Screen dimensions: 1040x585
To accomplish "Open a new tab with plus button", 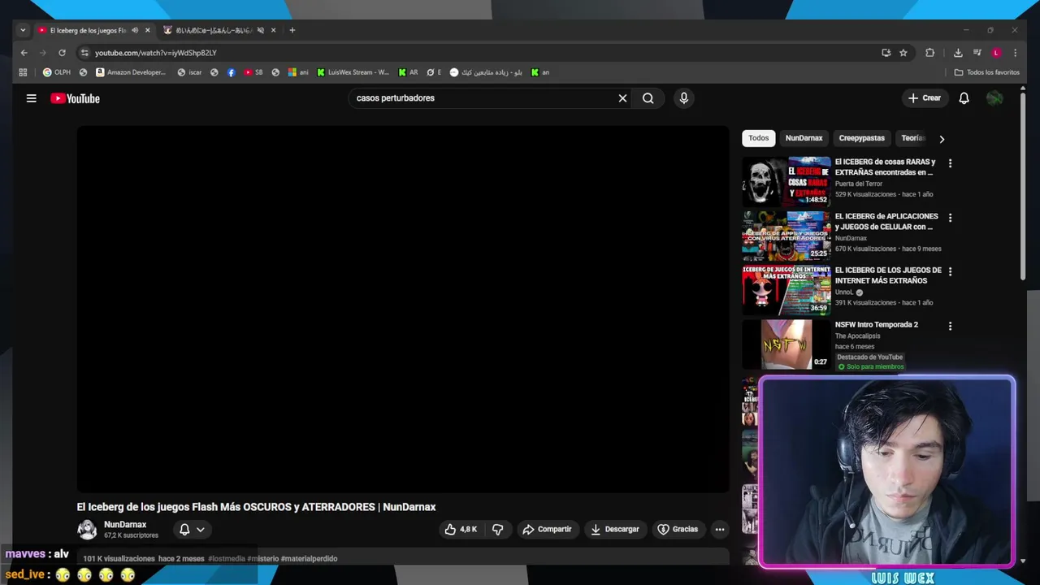I will (292, 30).
